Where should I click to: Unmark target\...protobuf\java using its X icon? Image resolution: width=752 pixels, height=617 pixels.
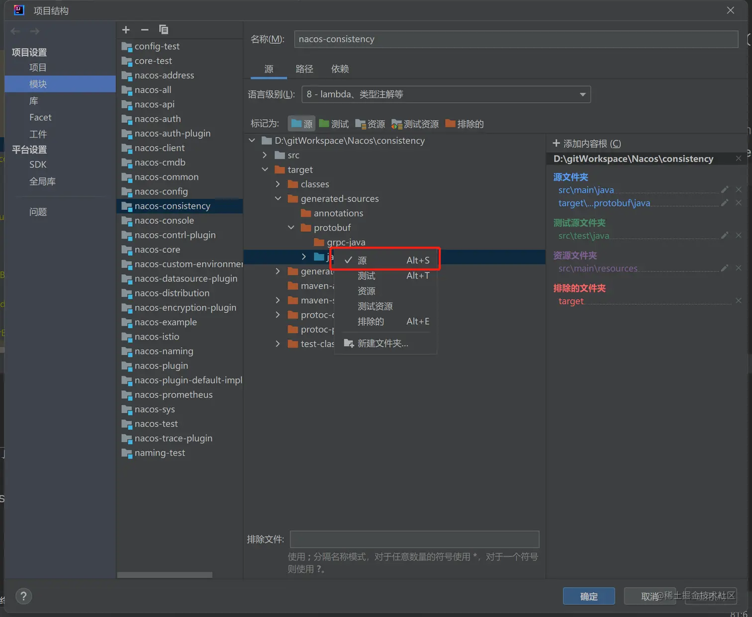coord(739,203)
